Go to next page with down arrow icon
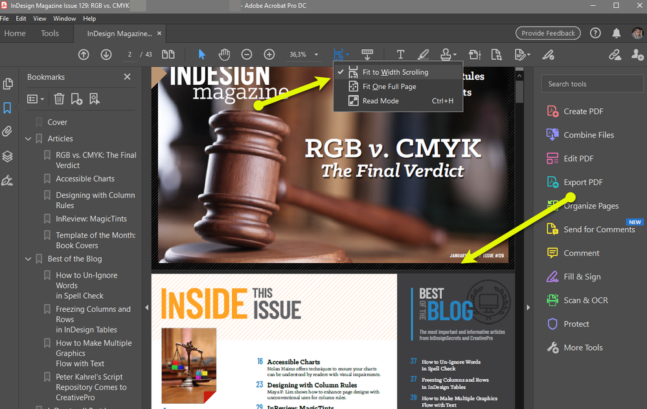647x409 pixels. 106,54
